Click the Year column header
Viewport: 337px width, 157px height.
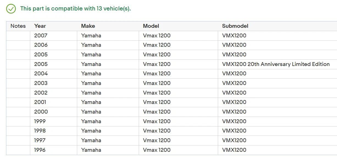(40, 26)
